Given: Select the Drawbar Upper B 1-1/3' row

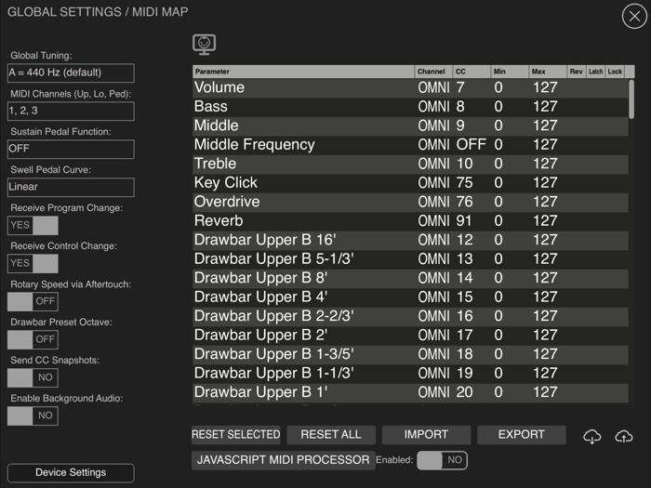Looking at the screenshot, I should point(410,374).
